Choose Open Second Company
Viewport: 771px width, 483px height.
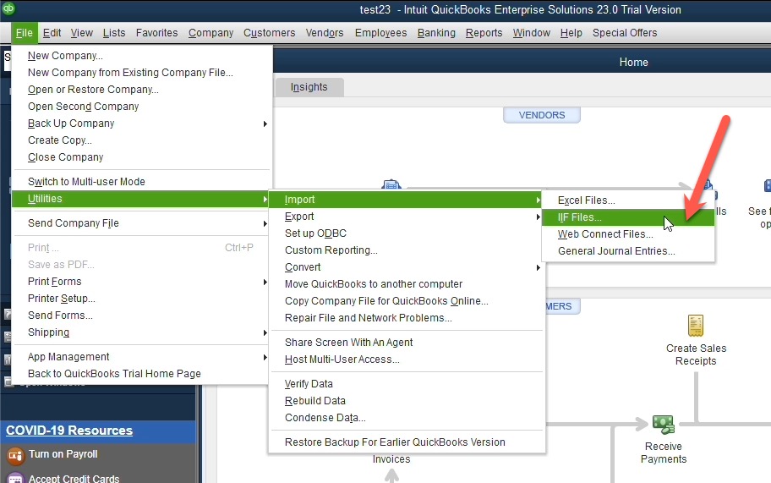tap(142, 107)
